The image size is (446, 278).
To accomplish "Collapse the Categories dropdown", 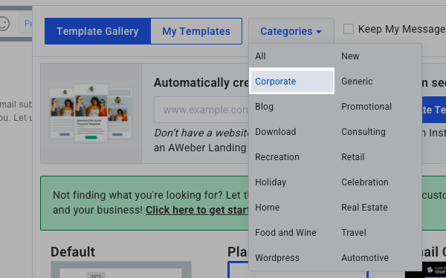I will [x=291, y=31].
